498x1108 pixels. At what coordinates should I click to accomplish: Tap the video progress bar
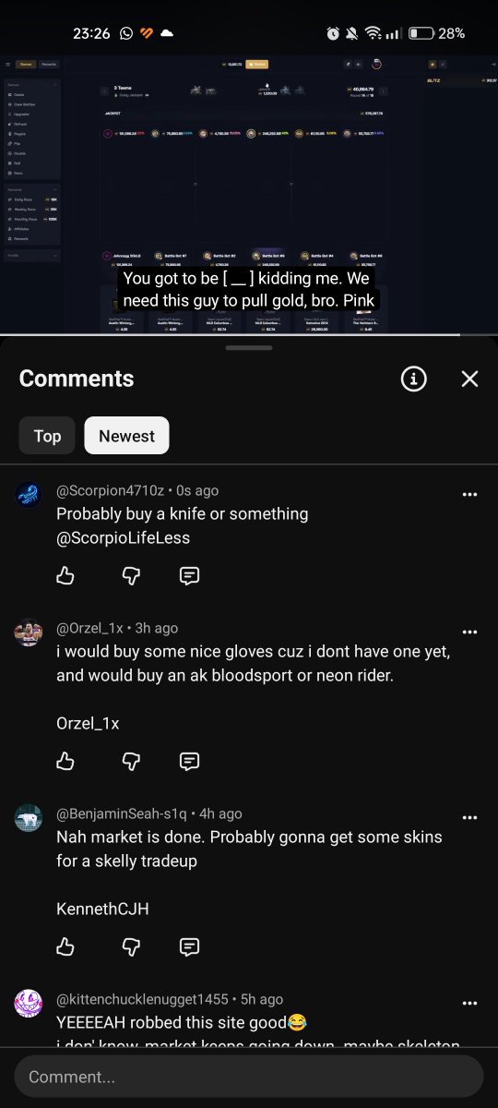(249, 334)
